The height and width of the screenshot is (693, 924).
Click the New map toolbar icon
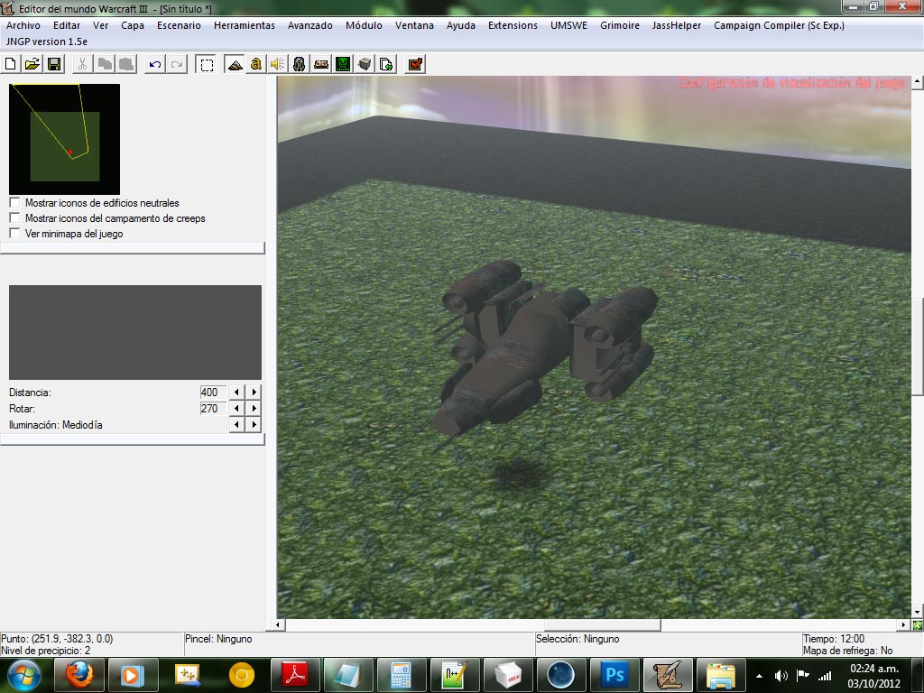point(11,64)
